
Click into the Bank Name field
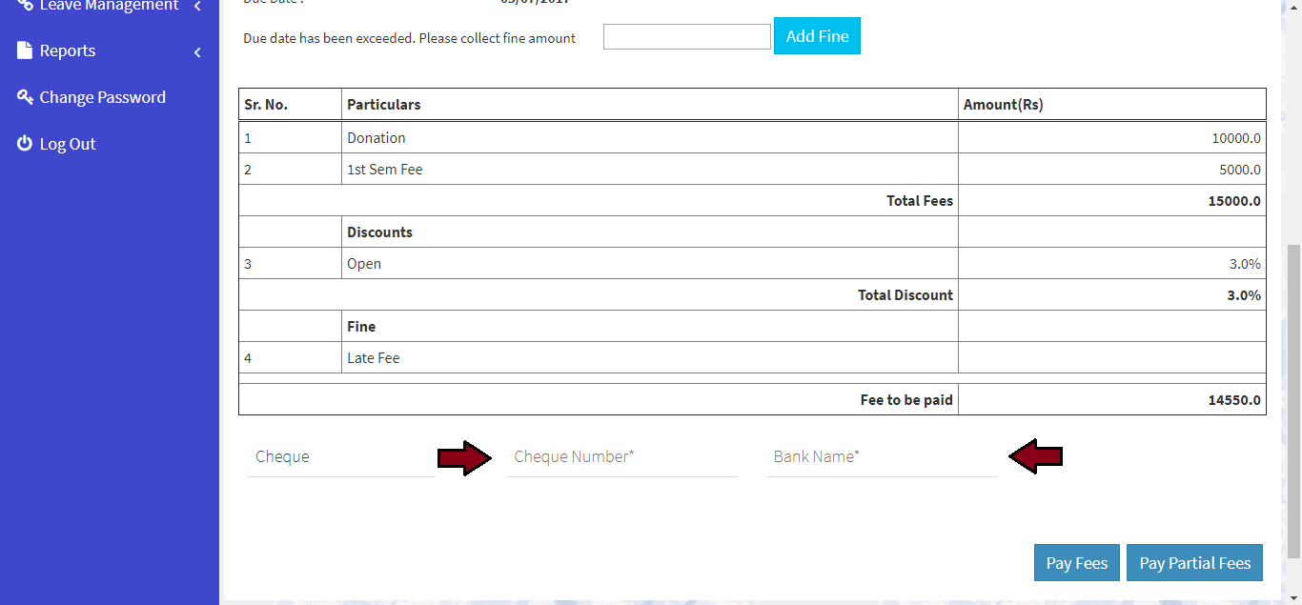882,457
